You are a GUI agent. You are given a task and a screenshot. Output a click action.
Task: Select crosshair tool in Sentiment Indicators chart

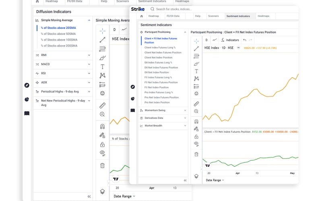click(x=196, y=41)
